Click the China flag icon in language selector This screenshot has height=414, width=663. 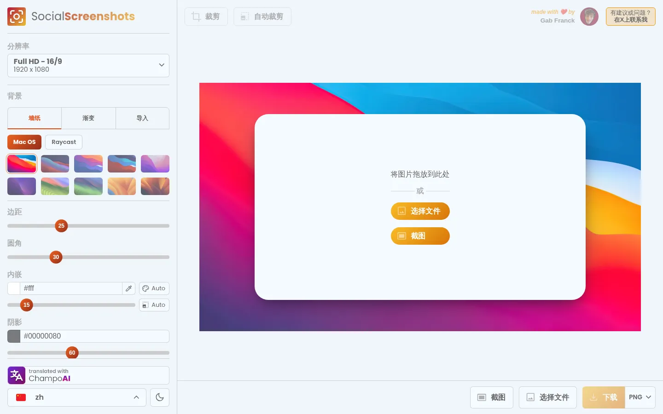(x=21, y=397)
